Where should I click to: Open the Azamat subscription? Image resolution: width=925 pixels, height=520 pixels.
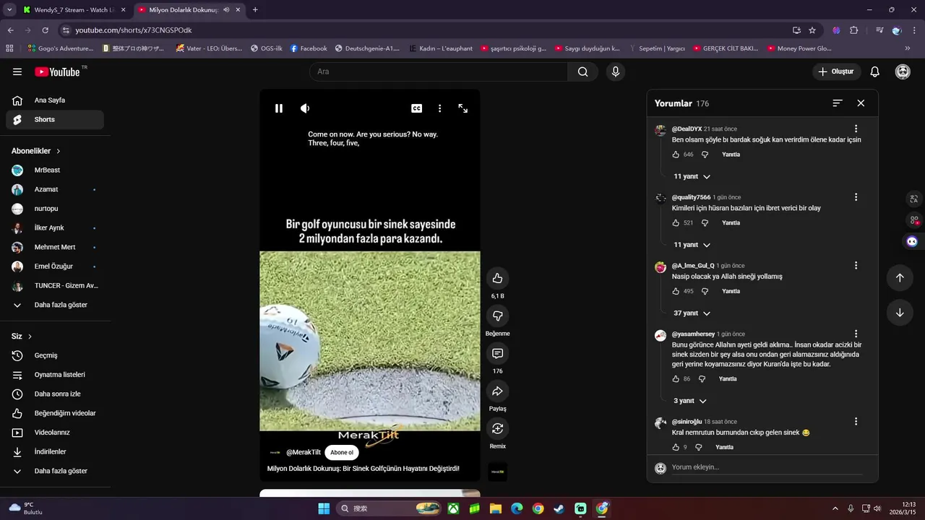(x=55, y=189)
